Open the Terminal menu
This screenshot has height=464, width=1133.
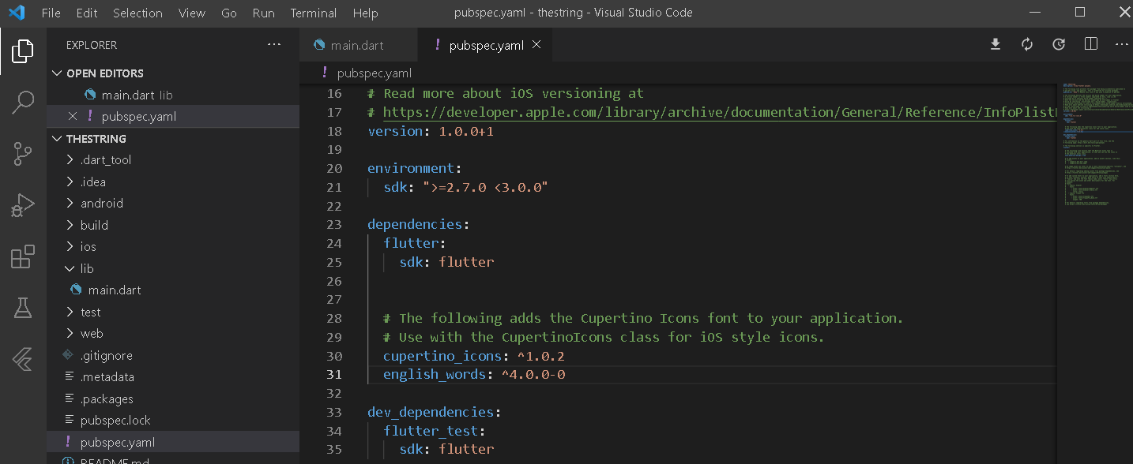[x=314, y=13]
